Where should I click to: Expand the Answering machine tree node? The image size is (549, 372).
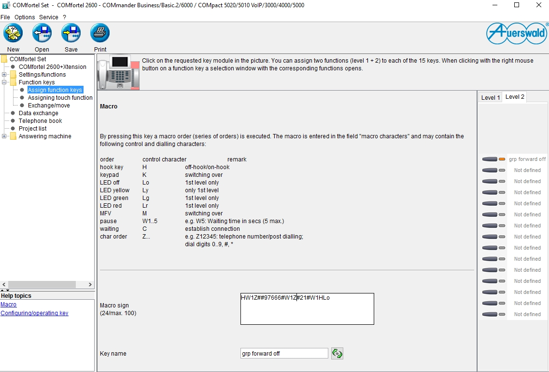coord(4,136)
